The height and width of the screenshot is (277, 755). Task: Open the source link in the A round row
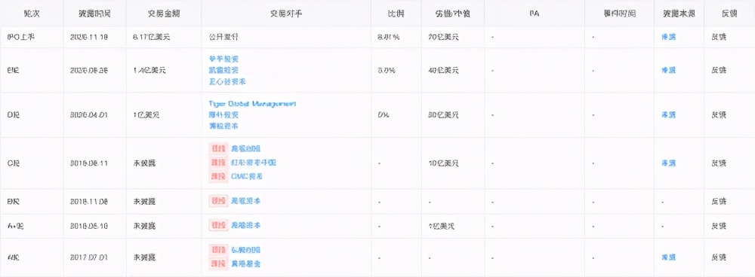click(668, 257)
